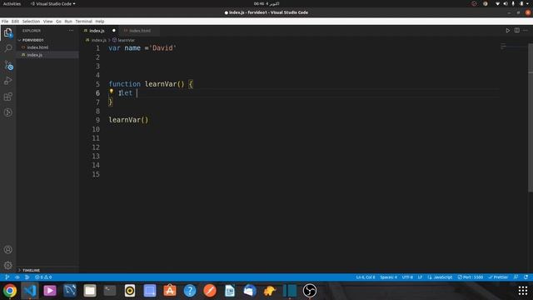Click the errors and warnings status indicator
Screen dimensions: 533x300
(43, 277)
